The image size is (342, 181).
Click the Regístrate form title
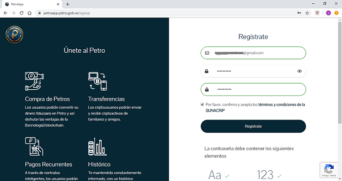pyautogui.click(x=253, y=37)
